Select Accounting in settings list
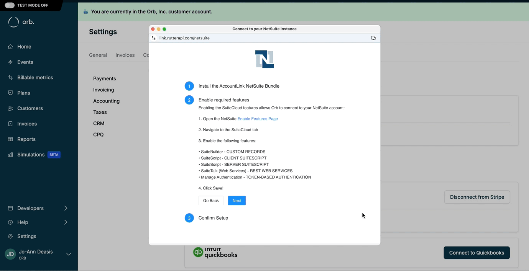This screenshot has width=529, height=271. 107,101
